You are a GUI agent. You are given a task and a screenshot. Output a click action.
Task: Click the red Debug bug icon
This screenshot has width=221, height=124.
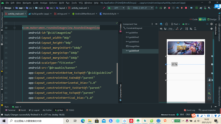169,8
